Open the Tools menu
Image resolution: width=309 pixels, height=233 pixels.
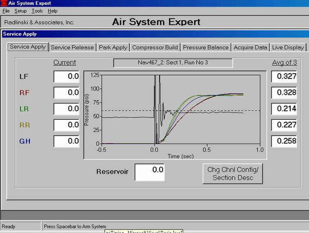pos(37,11)
